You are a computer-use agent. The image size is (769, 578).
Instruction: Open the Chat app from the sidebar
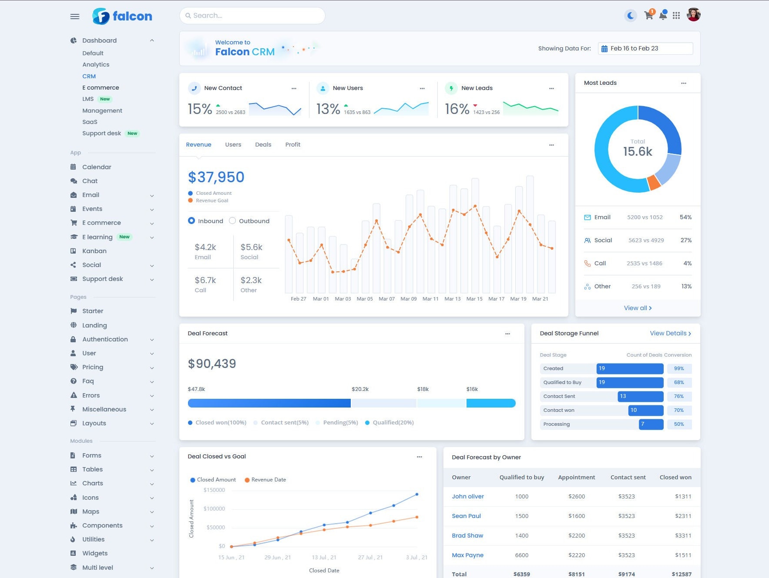click(x=90, y=181)
